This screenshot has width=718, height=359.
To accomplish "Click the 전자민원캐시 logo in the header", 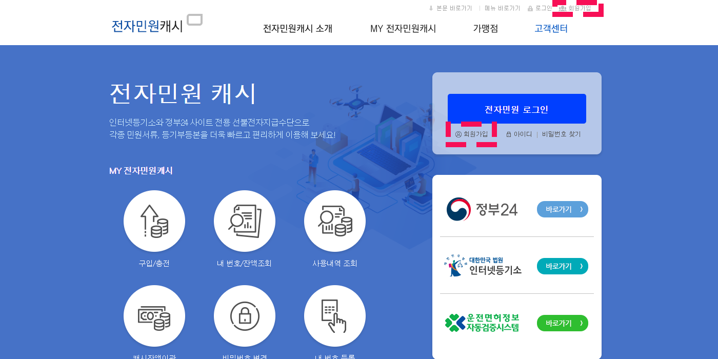I will (x=157, y=24).
